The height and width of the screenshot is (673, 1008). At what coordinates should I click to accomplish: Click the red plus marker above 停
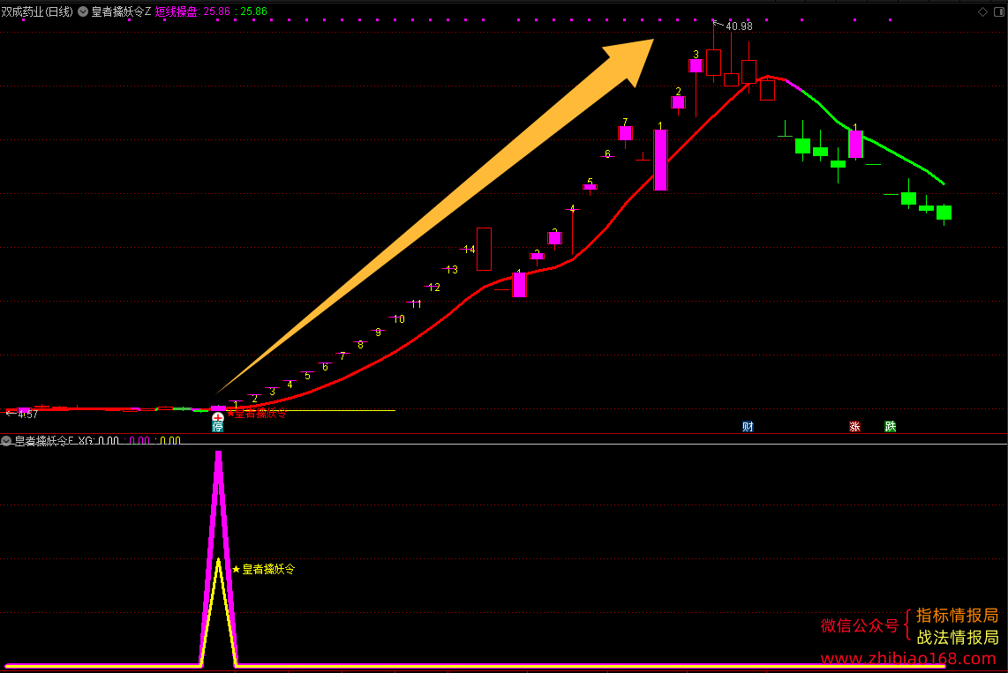pos(218,417)
